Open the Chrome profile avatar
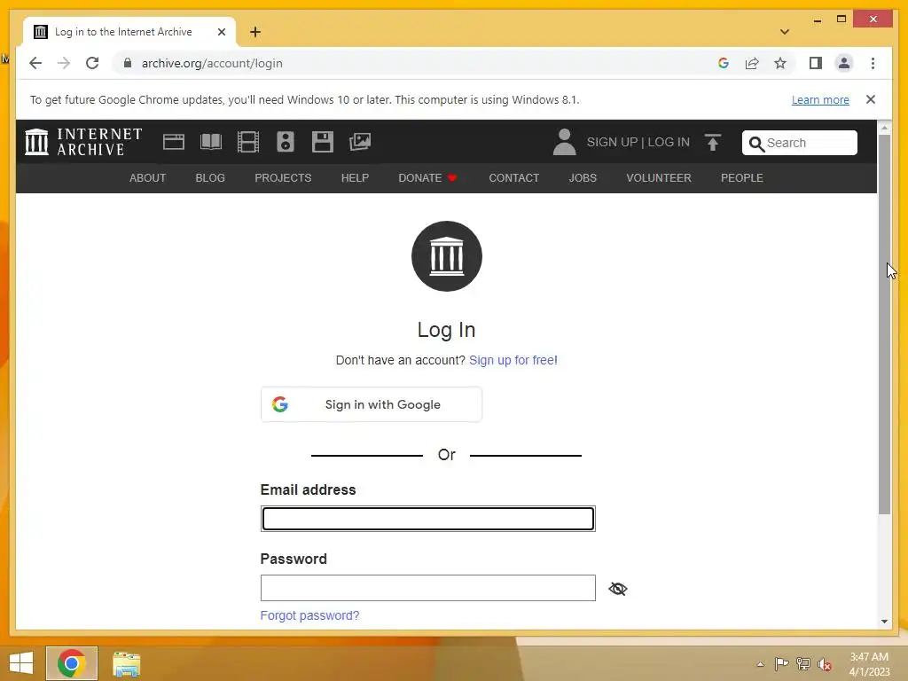The height and width of the screenshot is (681, 908). click(844, 63)
